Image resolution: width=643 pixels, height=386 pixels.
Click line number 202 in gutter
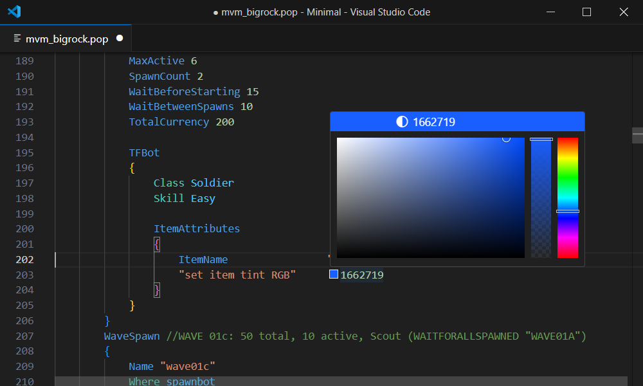pyautogui.click(x=24, y=260)
